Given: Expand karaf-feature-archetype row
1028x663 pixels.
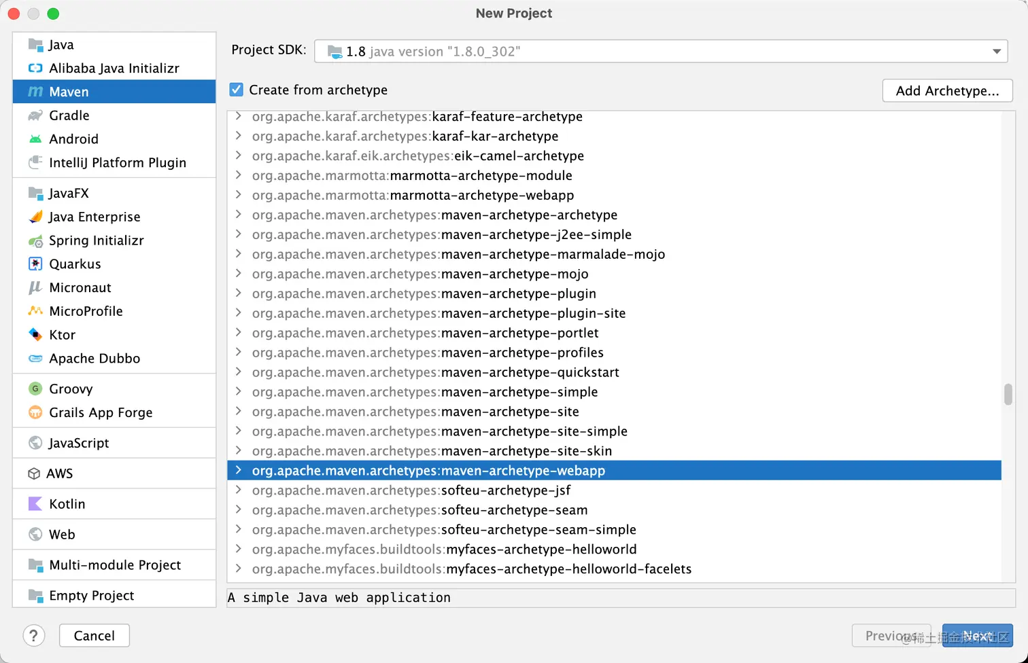Looking at the screenshot, I should (238, 116).
